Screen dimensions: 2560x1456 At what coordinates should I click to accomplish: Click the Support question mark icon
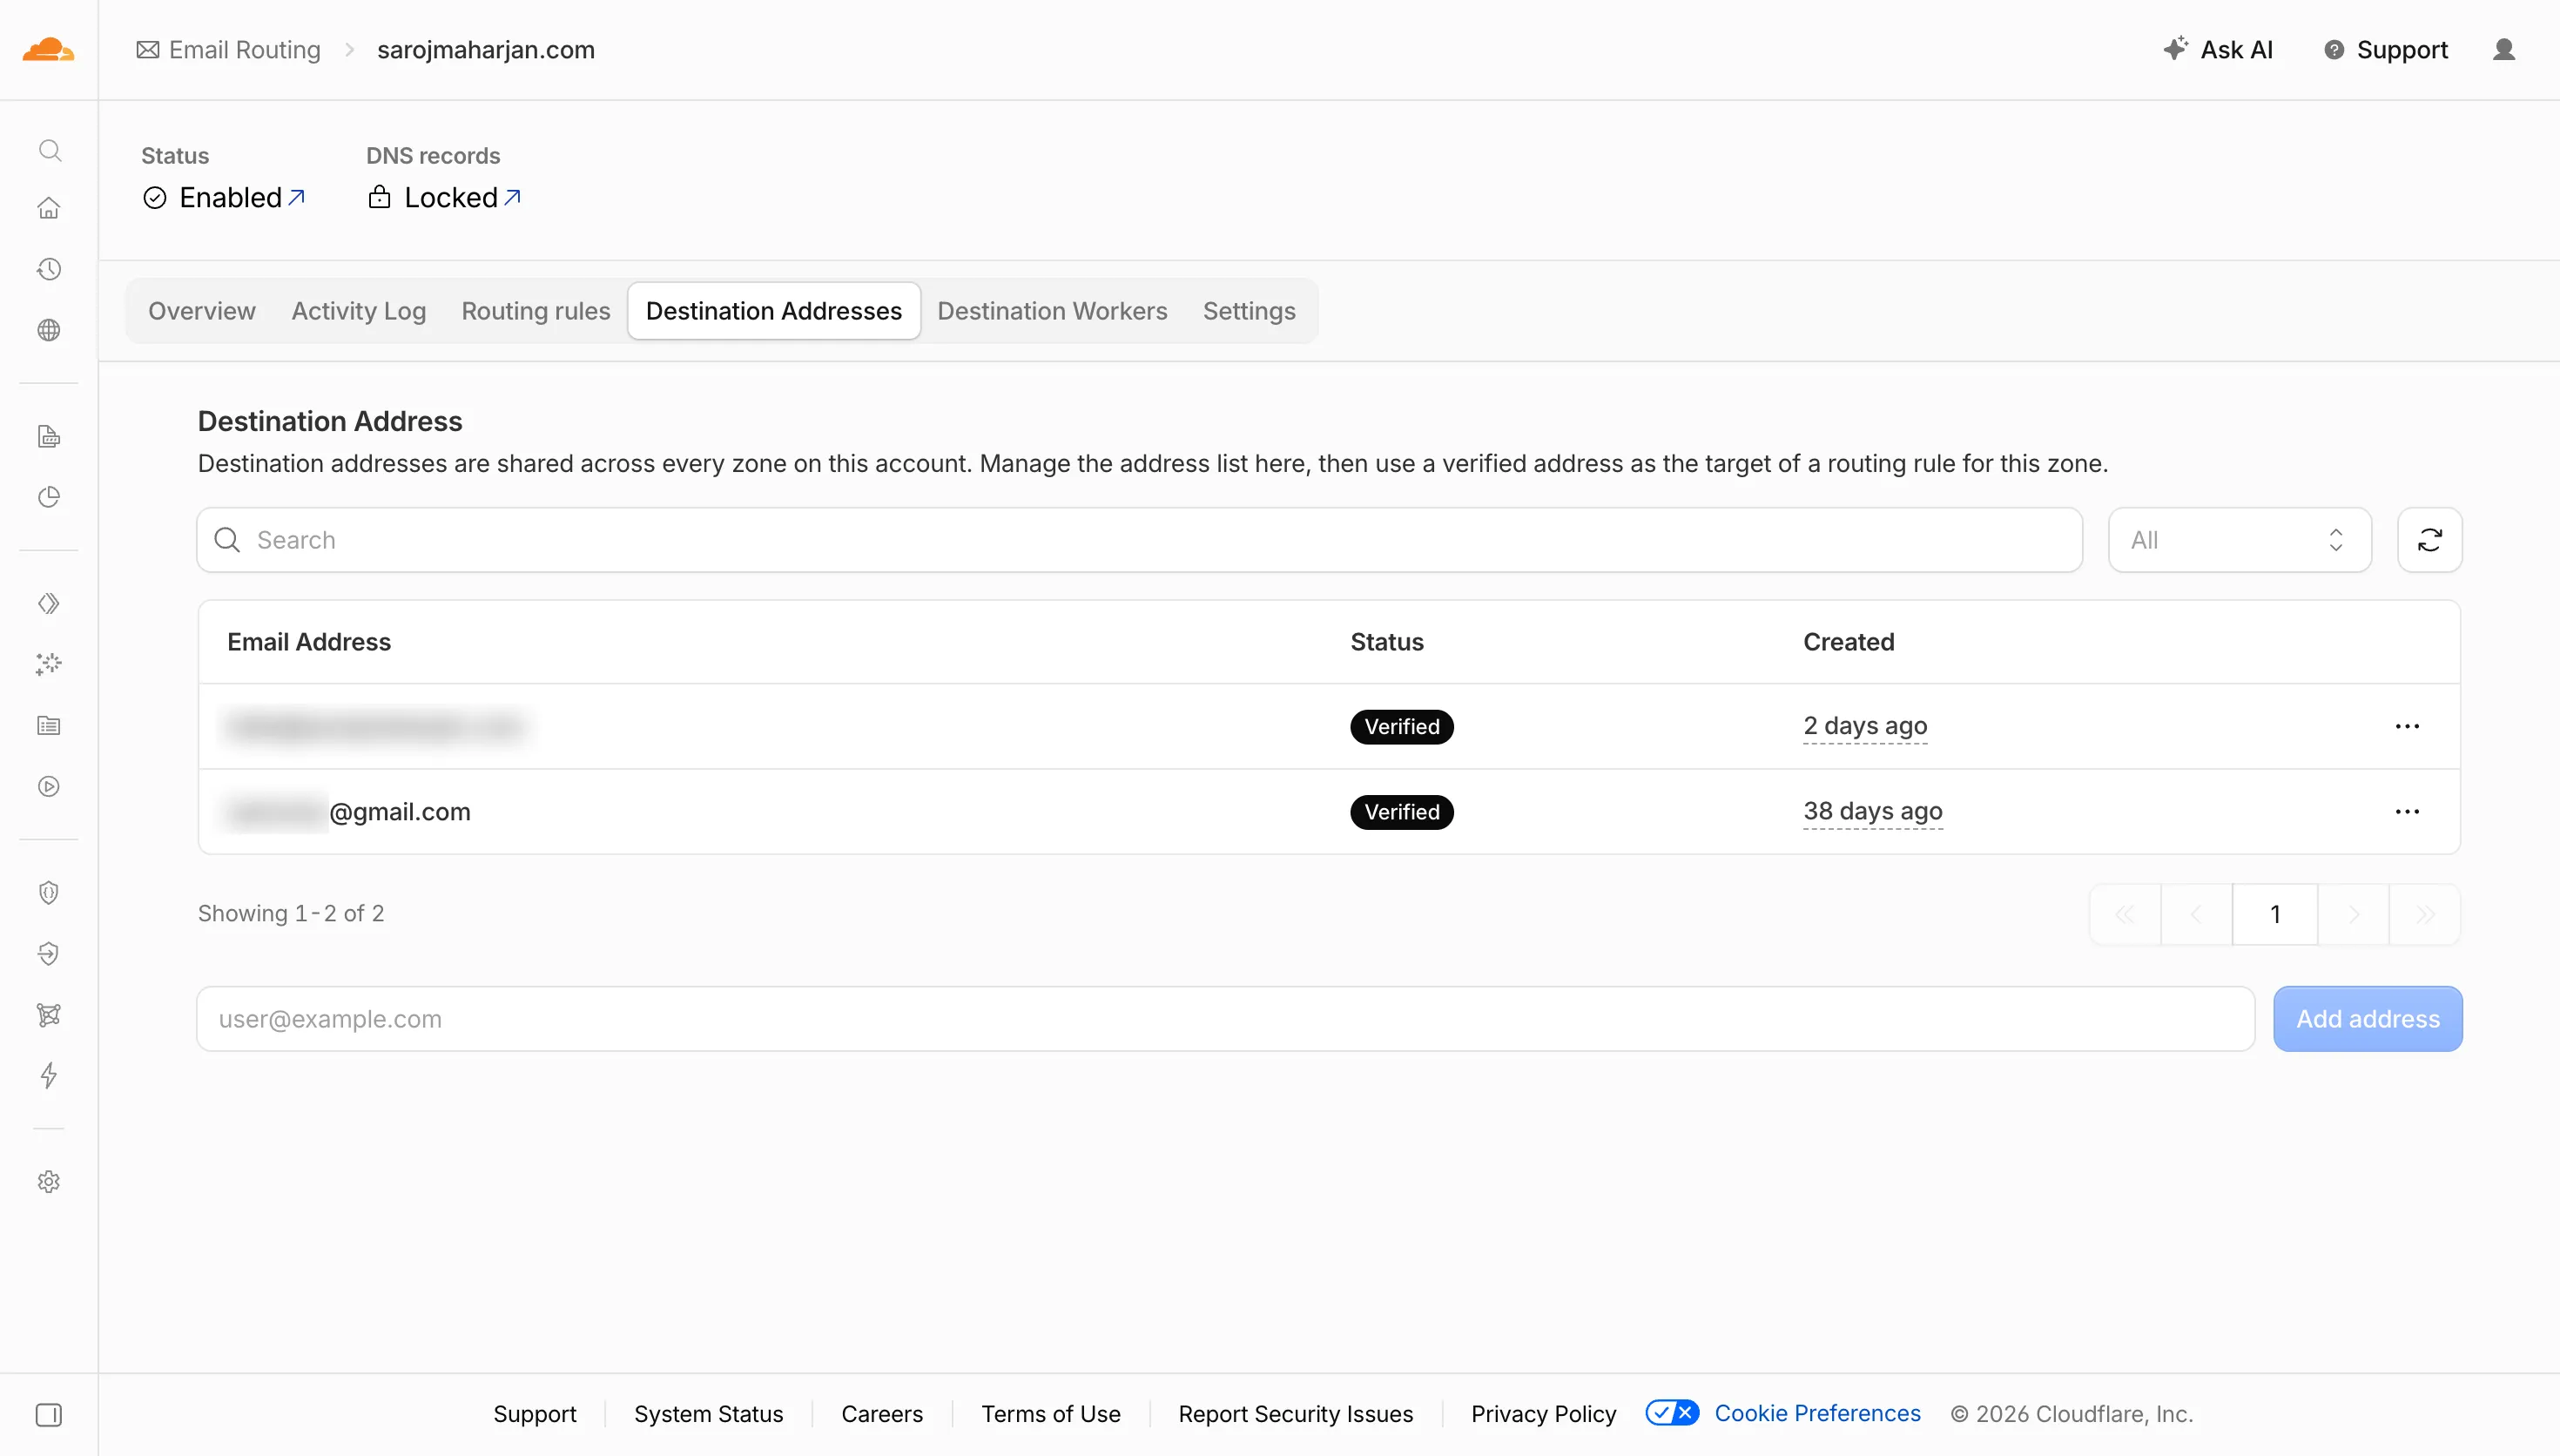(x=2334, y=50)
